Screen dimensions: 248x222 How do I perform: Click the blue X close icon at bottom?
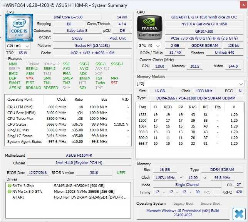pyautogui.click(x=239, y=214)
